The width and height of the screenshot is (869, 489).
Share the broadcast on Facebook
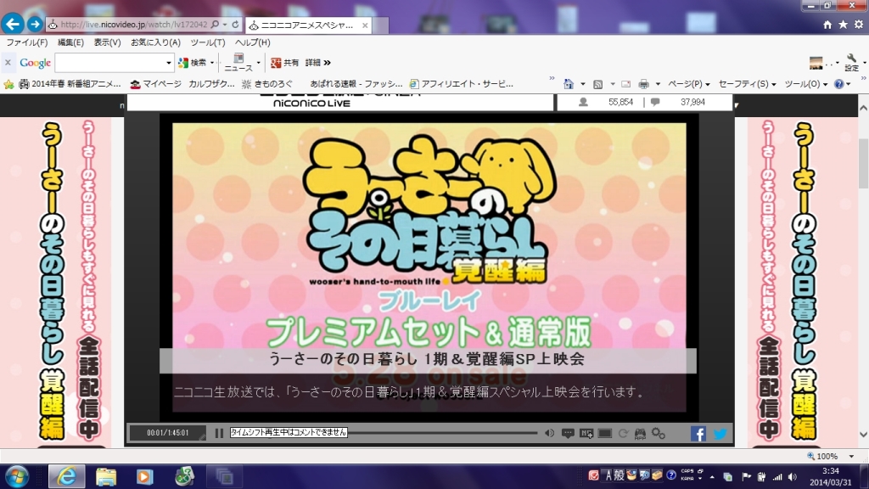(698, 434)
